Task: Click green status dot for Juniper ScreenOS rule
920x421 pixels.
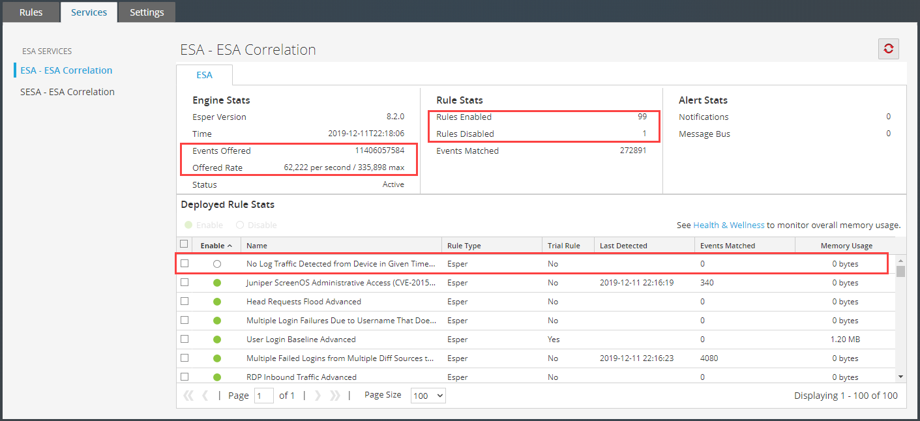Action: point(217,283)
